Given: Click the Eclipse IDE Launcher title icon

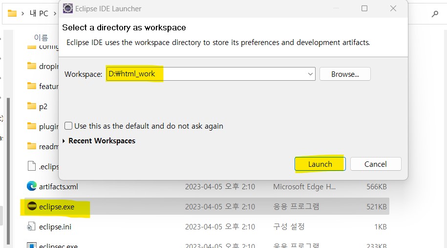Looking at the screenshot, I should click(68, 9).
